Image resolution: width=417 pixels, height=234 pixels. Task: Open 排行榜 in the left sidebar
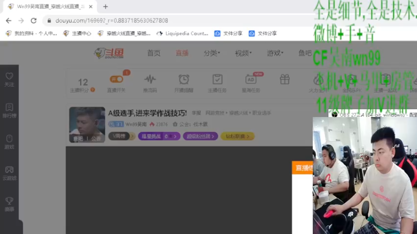tap(9, 111)
